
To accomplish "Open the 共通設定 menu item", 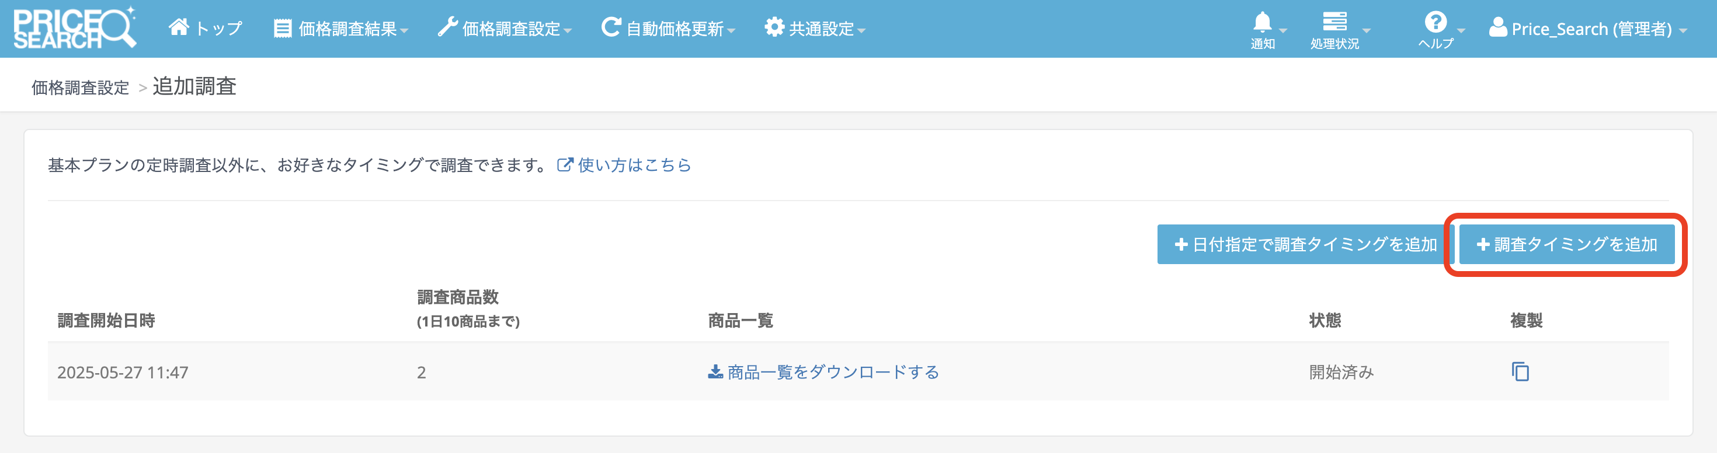I will pos(821,29).
